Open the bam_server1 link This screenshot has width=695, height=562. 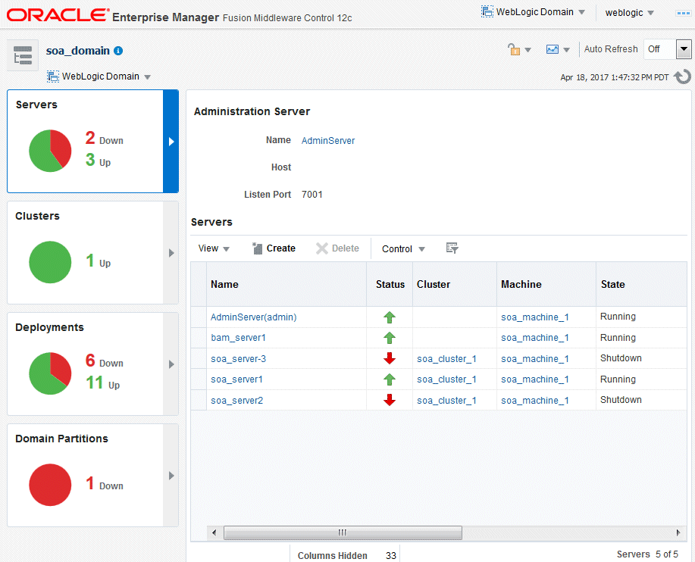point(239,338)
